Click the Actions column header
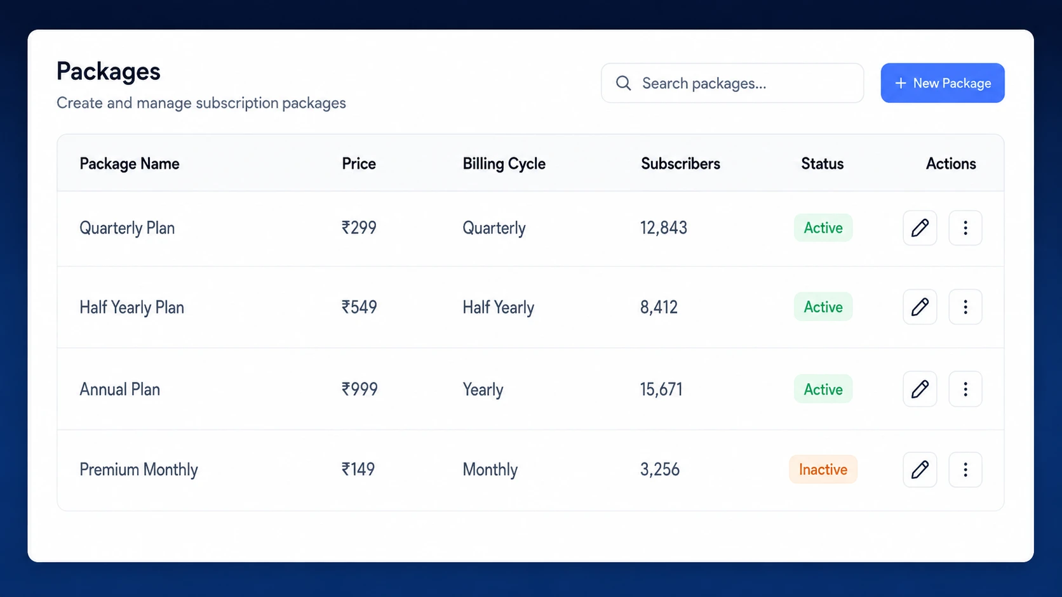The image size is (1062, 597). tap(951, 164)
